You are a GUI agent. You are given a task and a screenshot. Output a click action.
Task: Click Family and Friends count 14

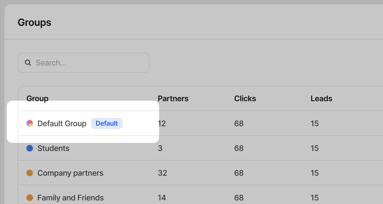[x=162, y=198]
